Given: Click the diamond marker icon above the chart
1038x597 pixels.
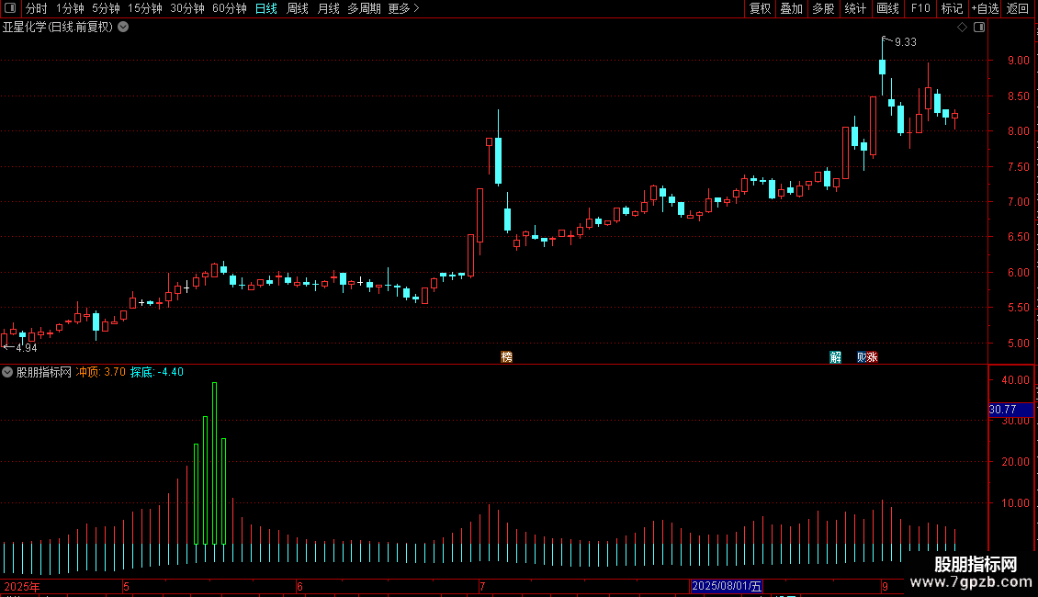Looking at the screenshot, I should [x=962, y=28].
